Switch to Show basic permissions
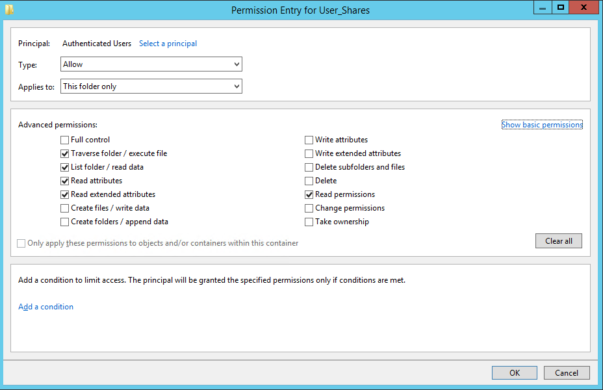The image size is (603, 390). click(542, 125)
